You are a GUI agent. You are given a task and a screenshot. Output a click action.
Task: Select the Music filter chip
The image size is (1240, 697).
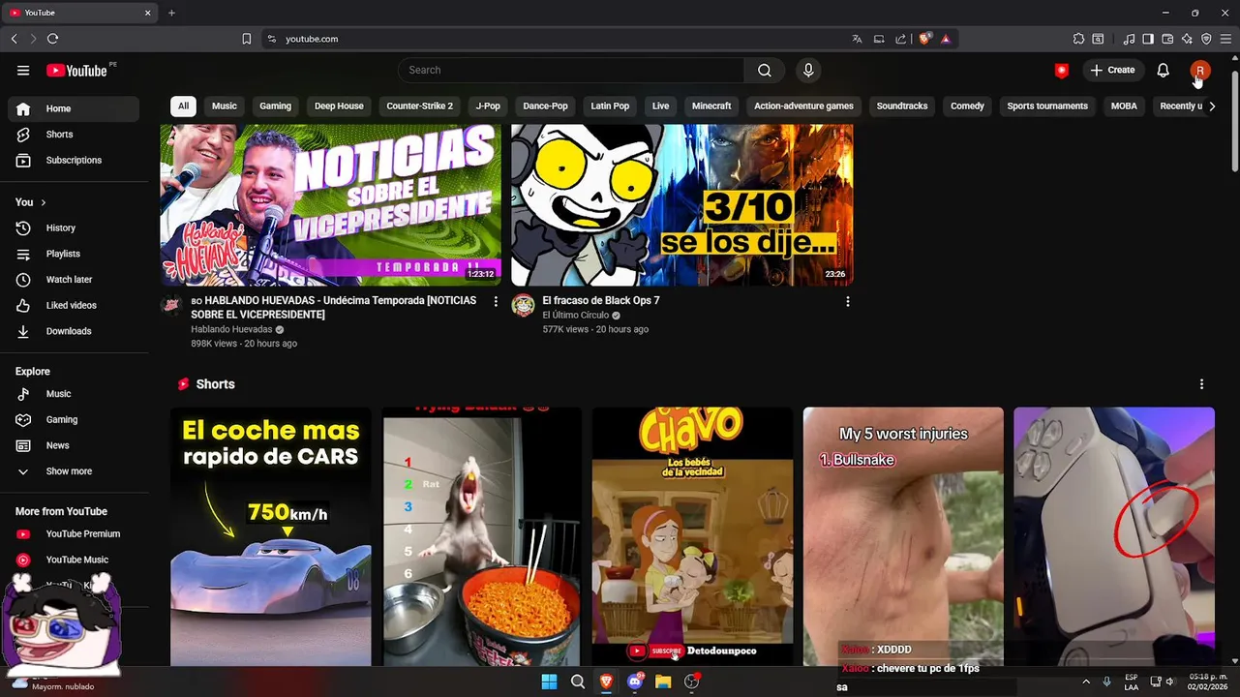pyautogui.click(x=225, y=106)
